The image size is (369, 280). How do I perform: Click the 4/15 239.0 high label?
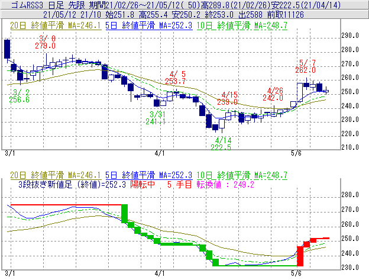227,98
